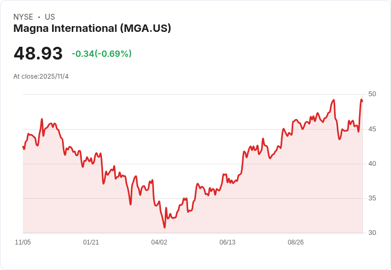This screenshot has width=391, height=270.
Task: Select the 06/13 date on the axis
Action: pyautogui.click(x=227, y=242)
